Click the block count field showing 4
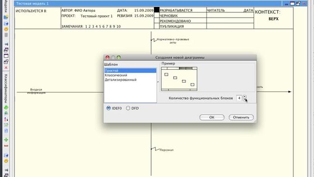 pyautogui.click(x=239, y=98)
